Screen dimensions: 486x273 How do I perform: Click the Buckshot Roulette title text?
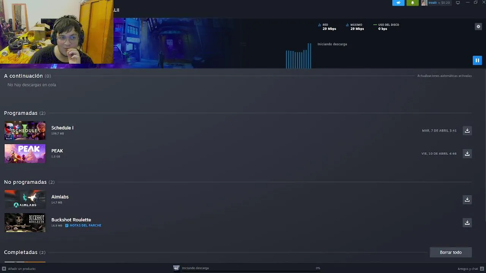(x=71, y=220)
